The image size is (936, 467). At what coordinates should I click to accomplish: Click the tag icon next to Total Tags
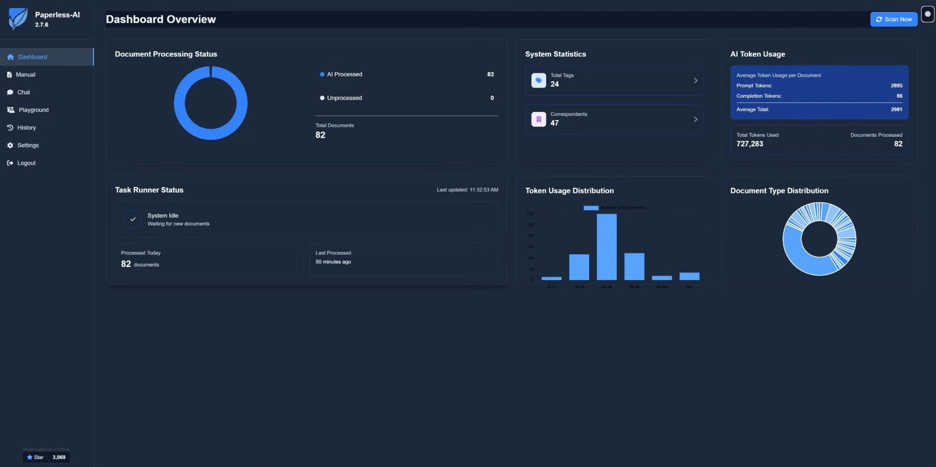tap(539, 80)
